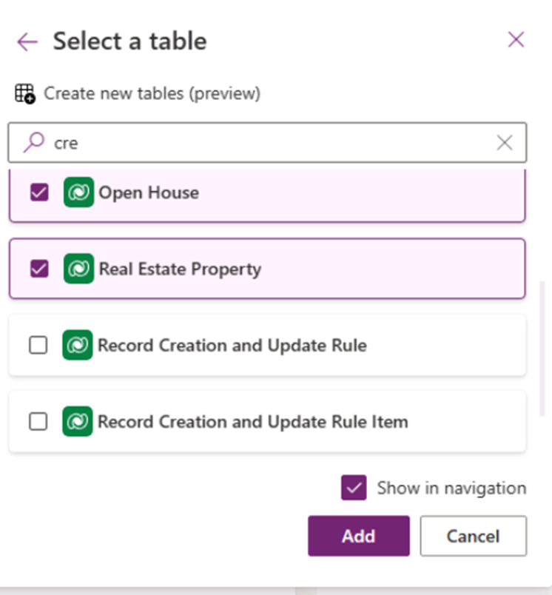Check the Record Creation and Update Rule checkbox
This screenshot has height=595, width=552.
tap(38, 345)
